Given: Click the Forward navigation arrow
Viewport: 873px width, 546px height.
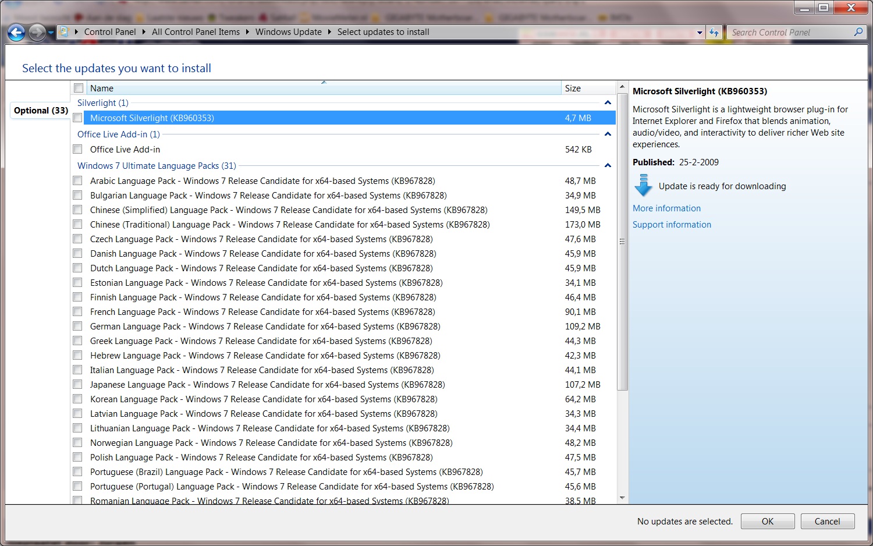Looking at the screenshot, I should (x=37, y=33).
